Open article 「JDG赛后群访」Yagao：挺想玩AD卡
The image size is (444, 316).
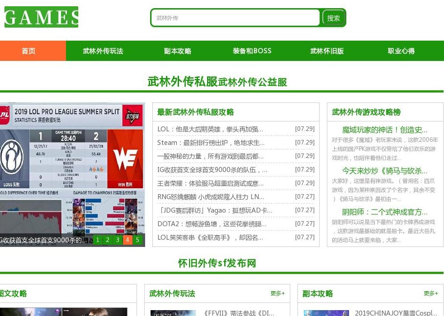(x=215, y=210)
